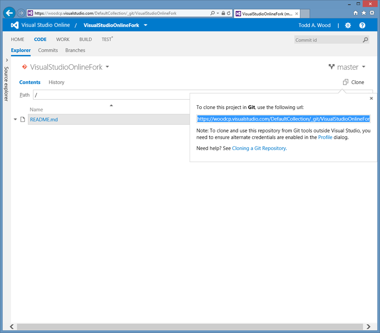
Task: Click the browser back arrow button
Action: pos(10,13)
